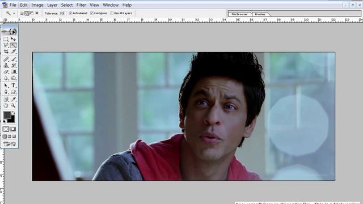The image size is (363, 204).
Task: Select the Zoom tool
Action: pyautogui.click(x=13, y=106)
